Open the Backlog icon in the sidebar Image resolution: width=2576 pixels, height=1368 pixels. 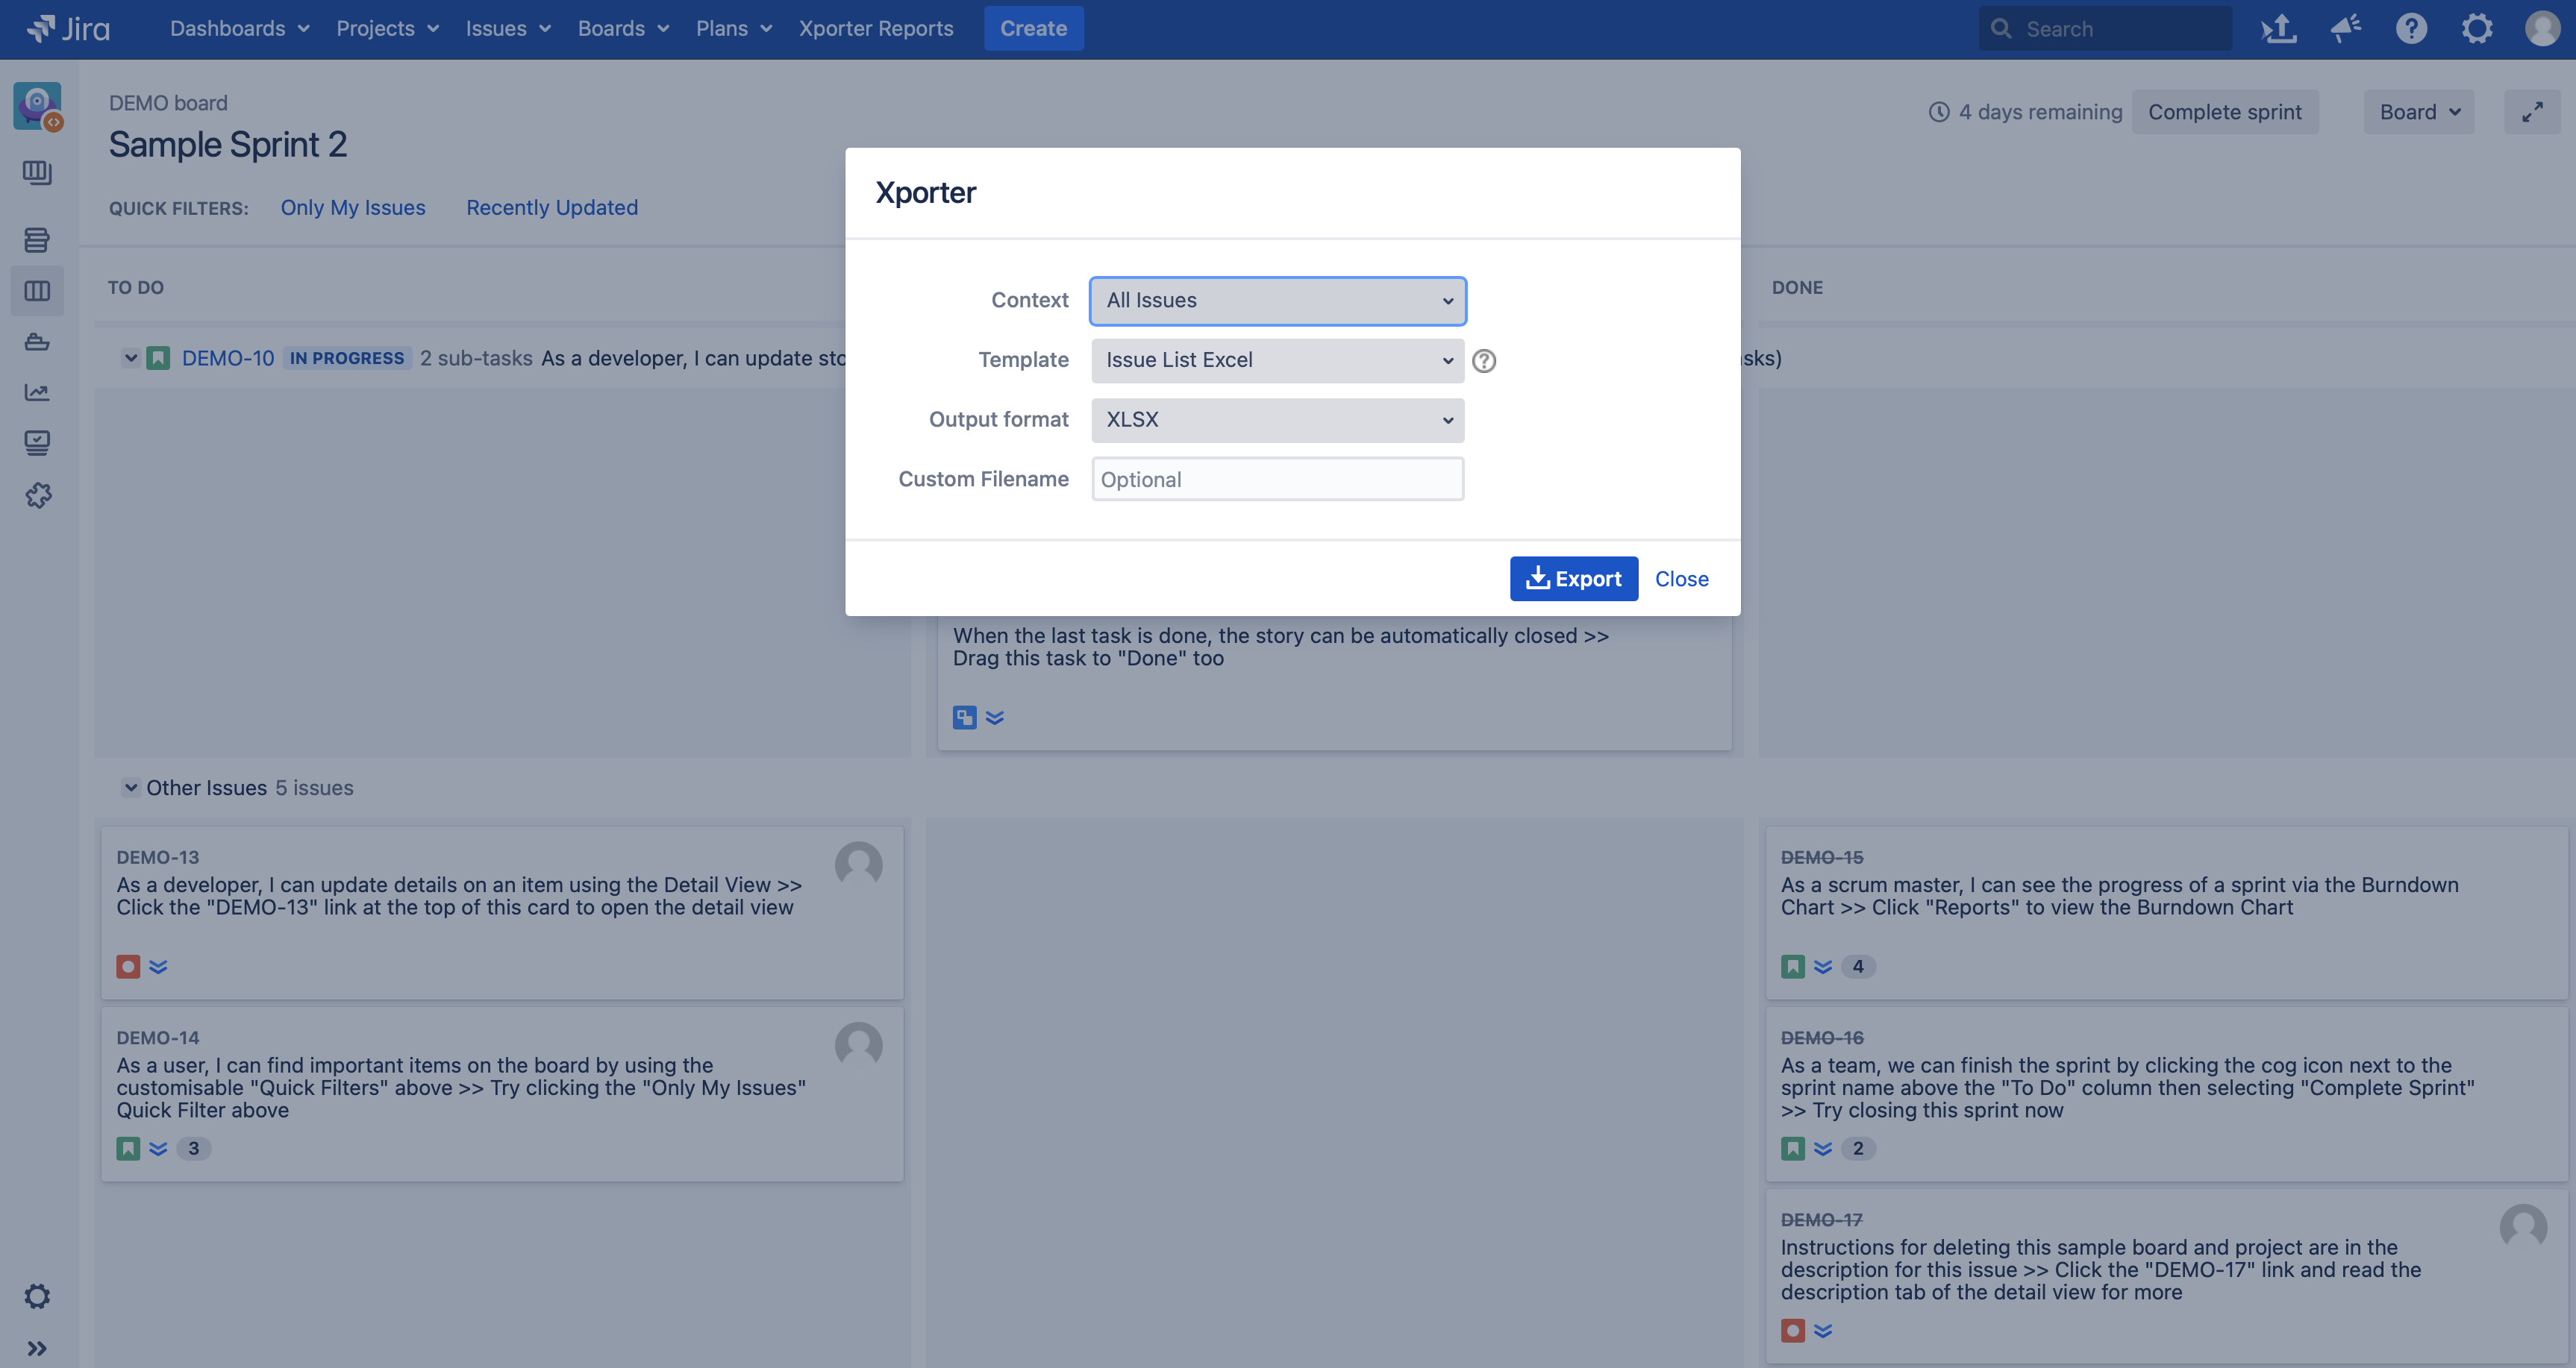click(37, 240)
